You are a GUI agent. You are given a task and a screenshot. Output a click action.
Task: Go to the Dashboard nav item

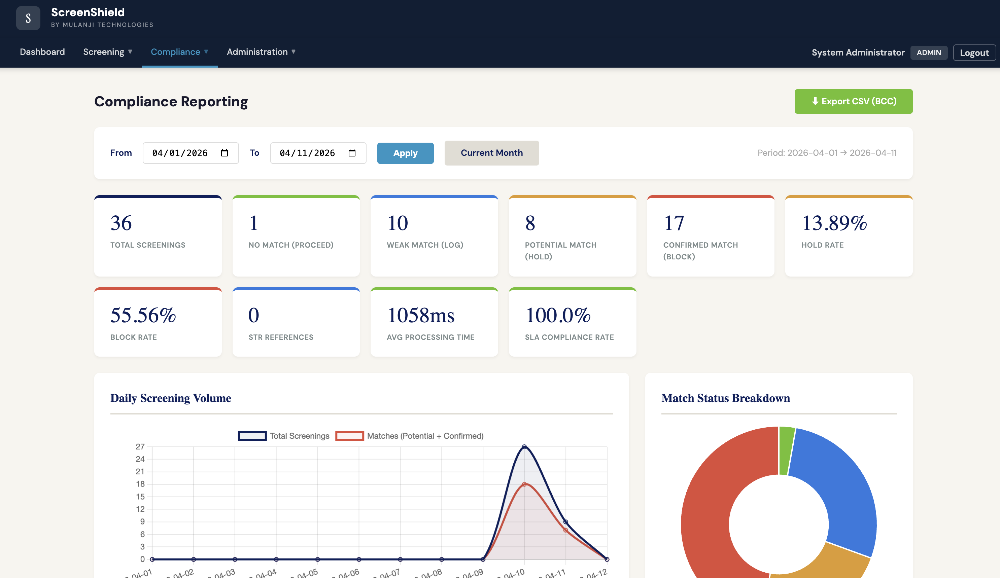point(42,52)
